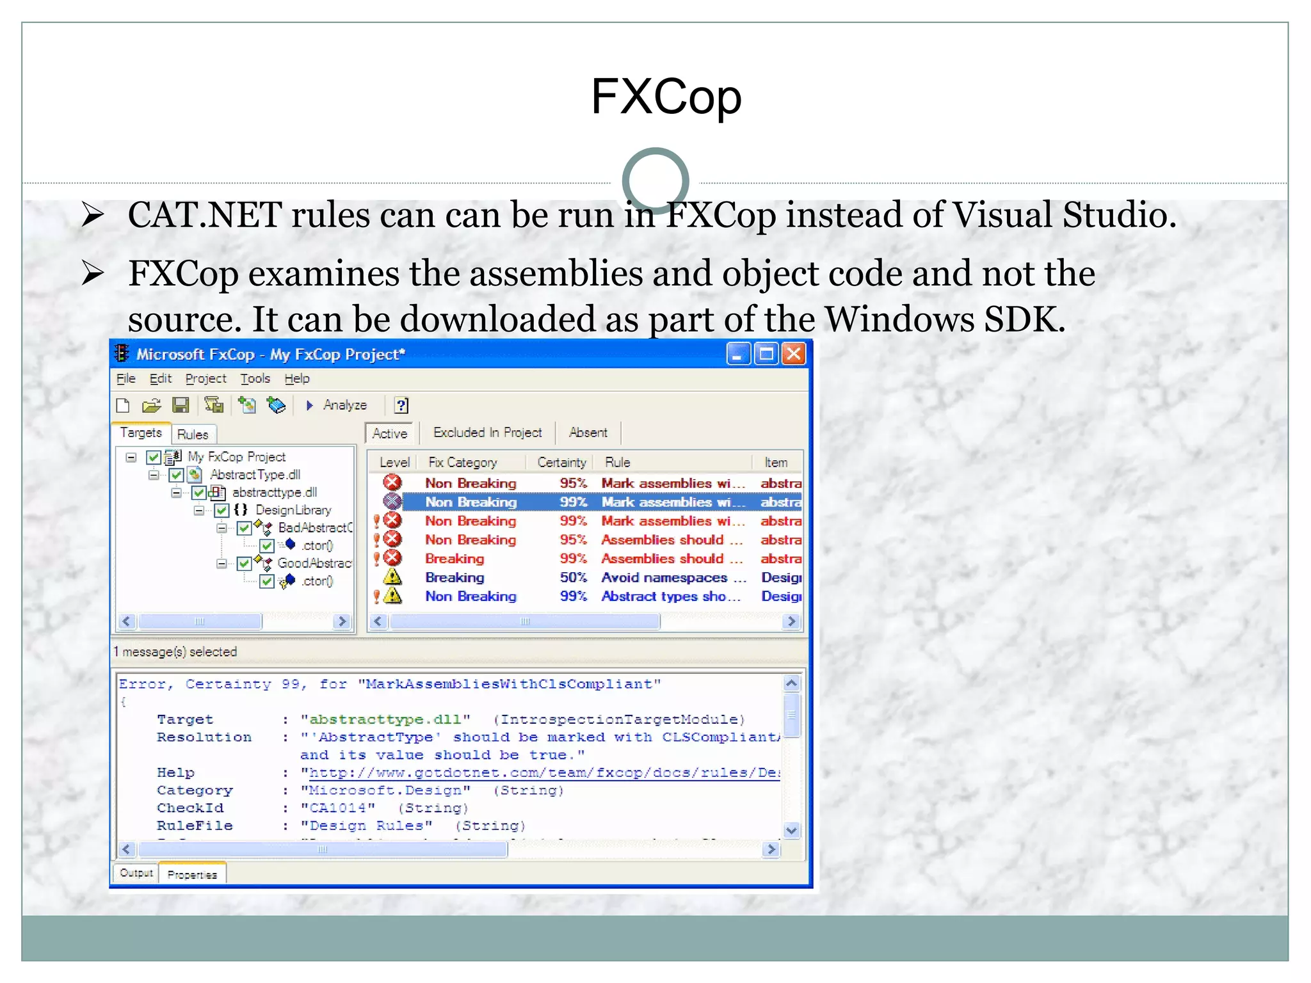Switch to the Rules tab
The height and width of the screenshot is (983, 1311).
(193, 435)
